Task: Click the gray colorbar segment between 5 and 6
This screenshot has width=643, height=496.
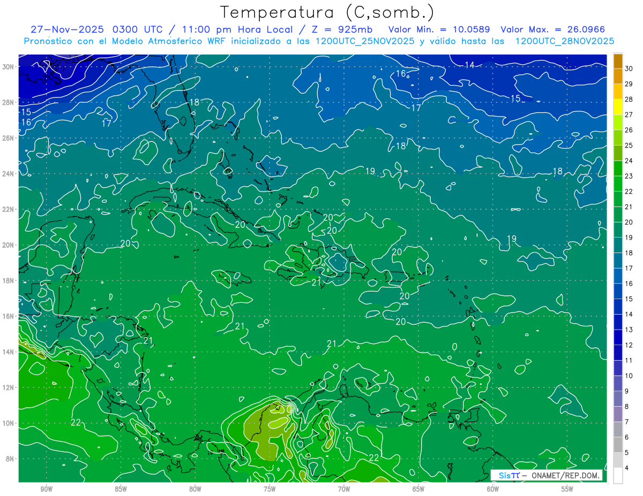Action: pos(618,445)
